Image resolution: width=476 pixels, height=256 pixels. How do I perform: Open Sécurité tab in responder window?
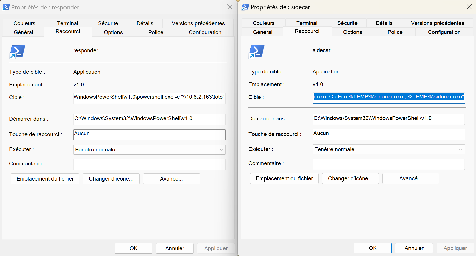click(108, 23)
